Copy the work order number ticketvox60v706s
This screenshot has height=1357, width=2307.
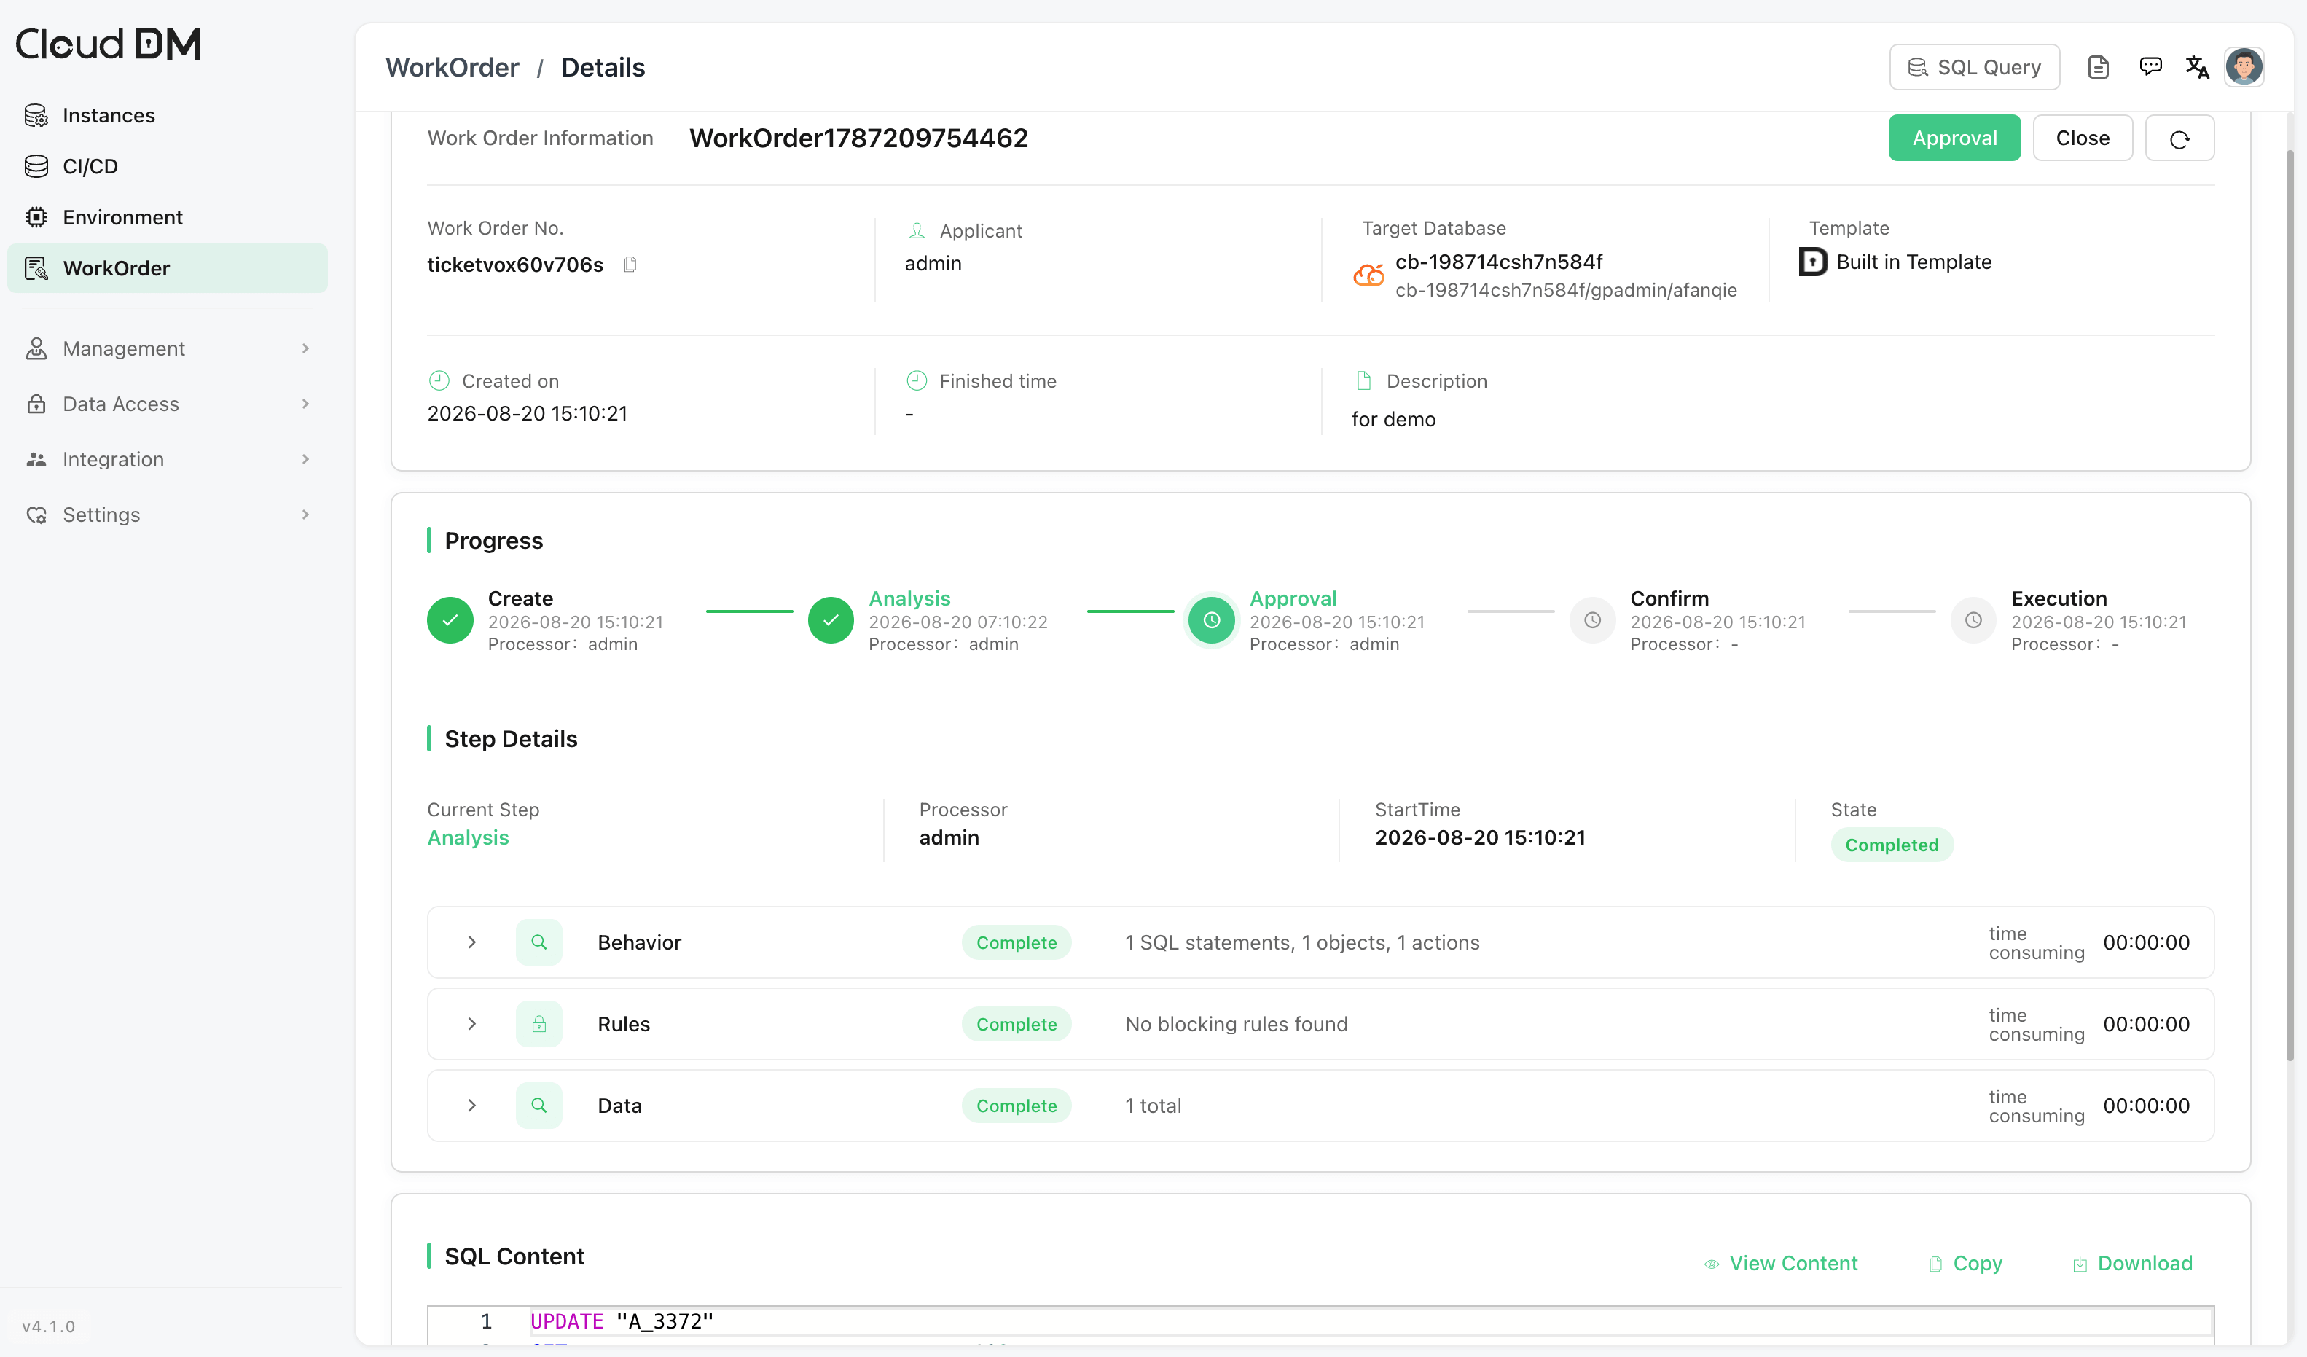coord(630,265)
